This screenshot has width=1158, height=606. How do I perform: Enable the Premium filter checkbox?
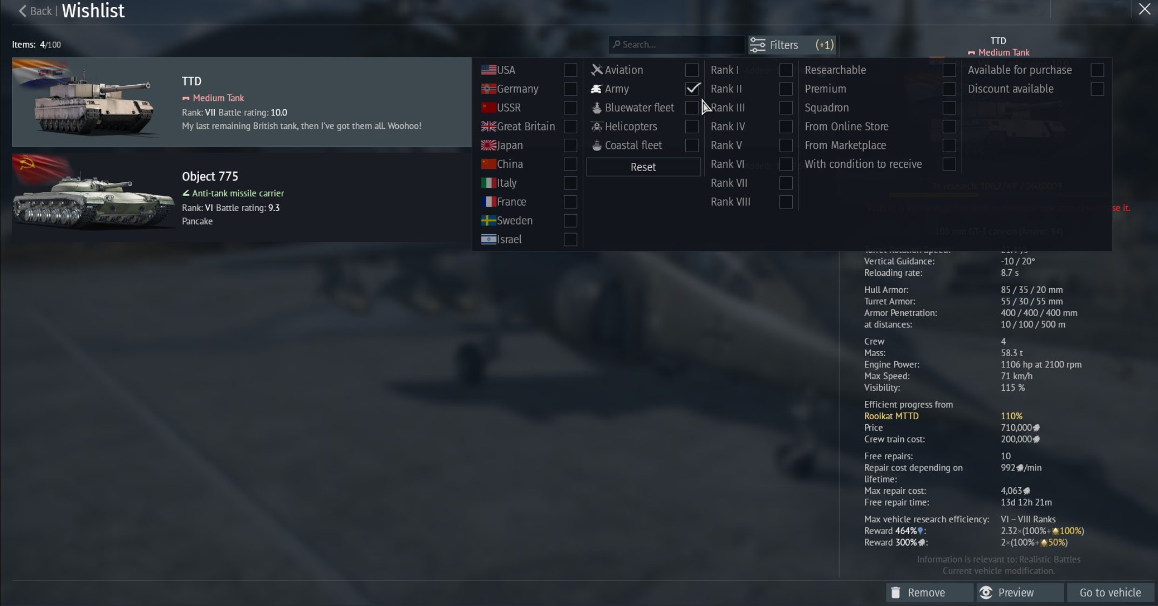click(x=949, y=88)
